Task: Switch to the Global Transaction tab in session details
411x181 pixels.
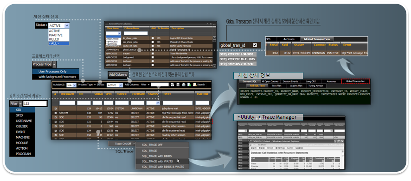Action: pos(355,81)
